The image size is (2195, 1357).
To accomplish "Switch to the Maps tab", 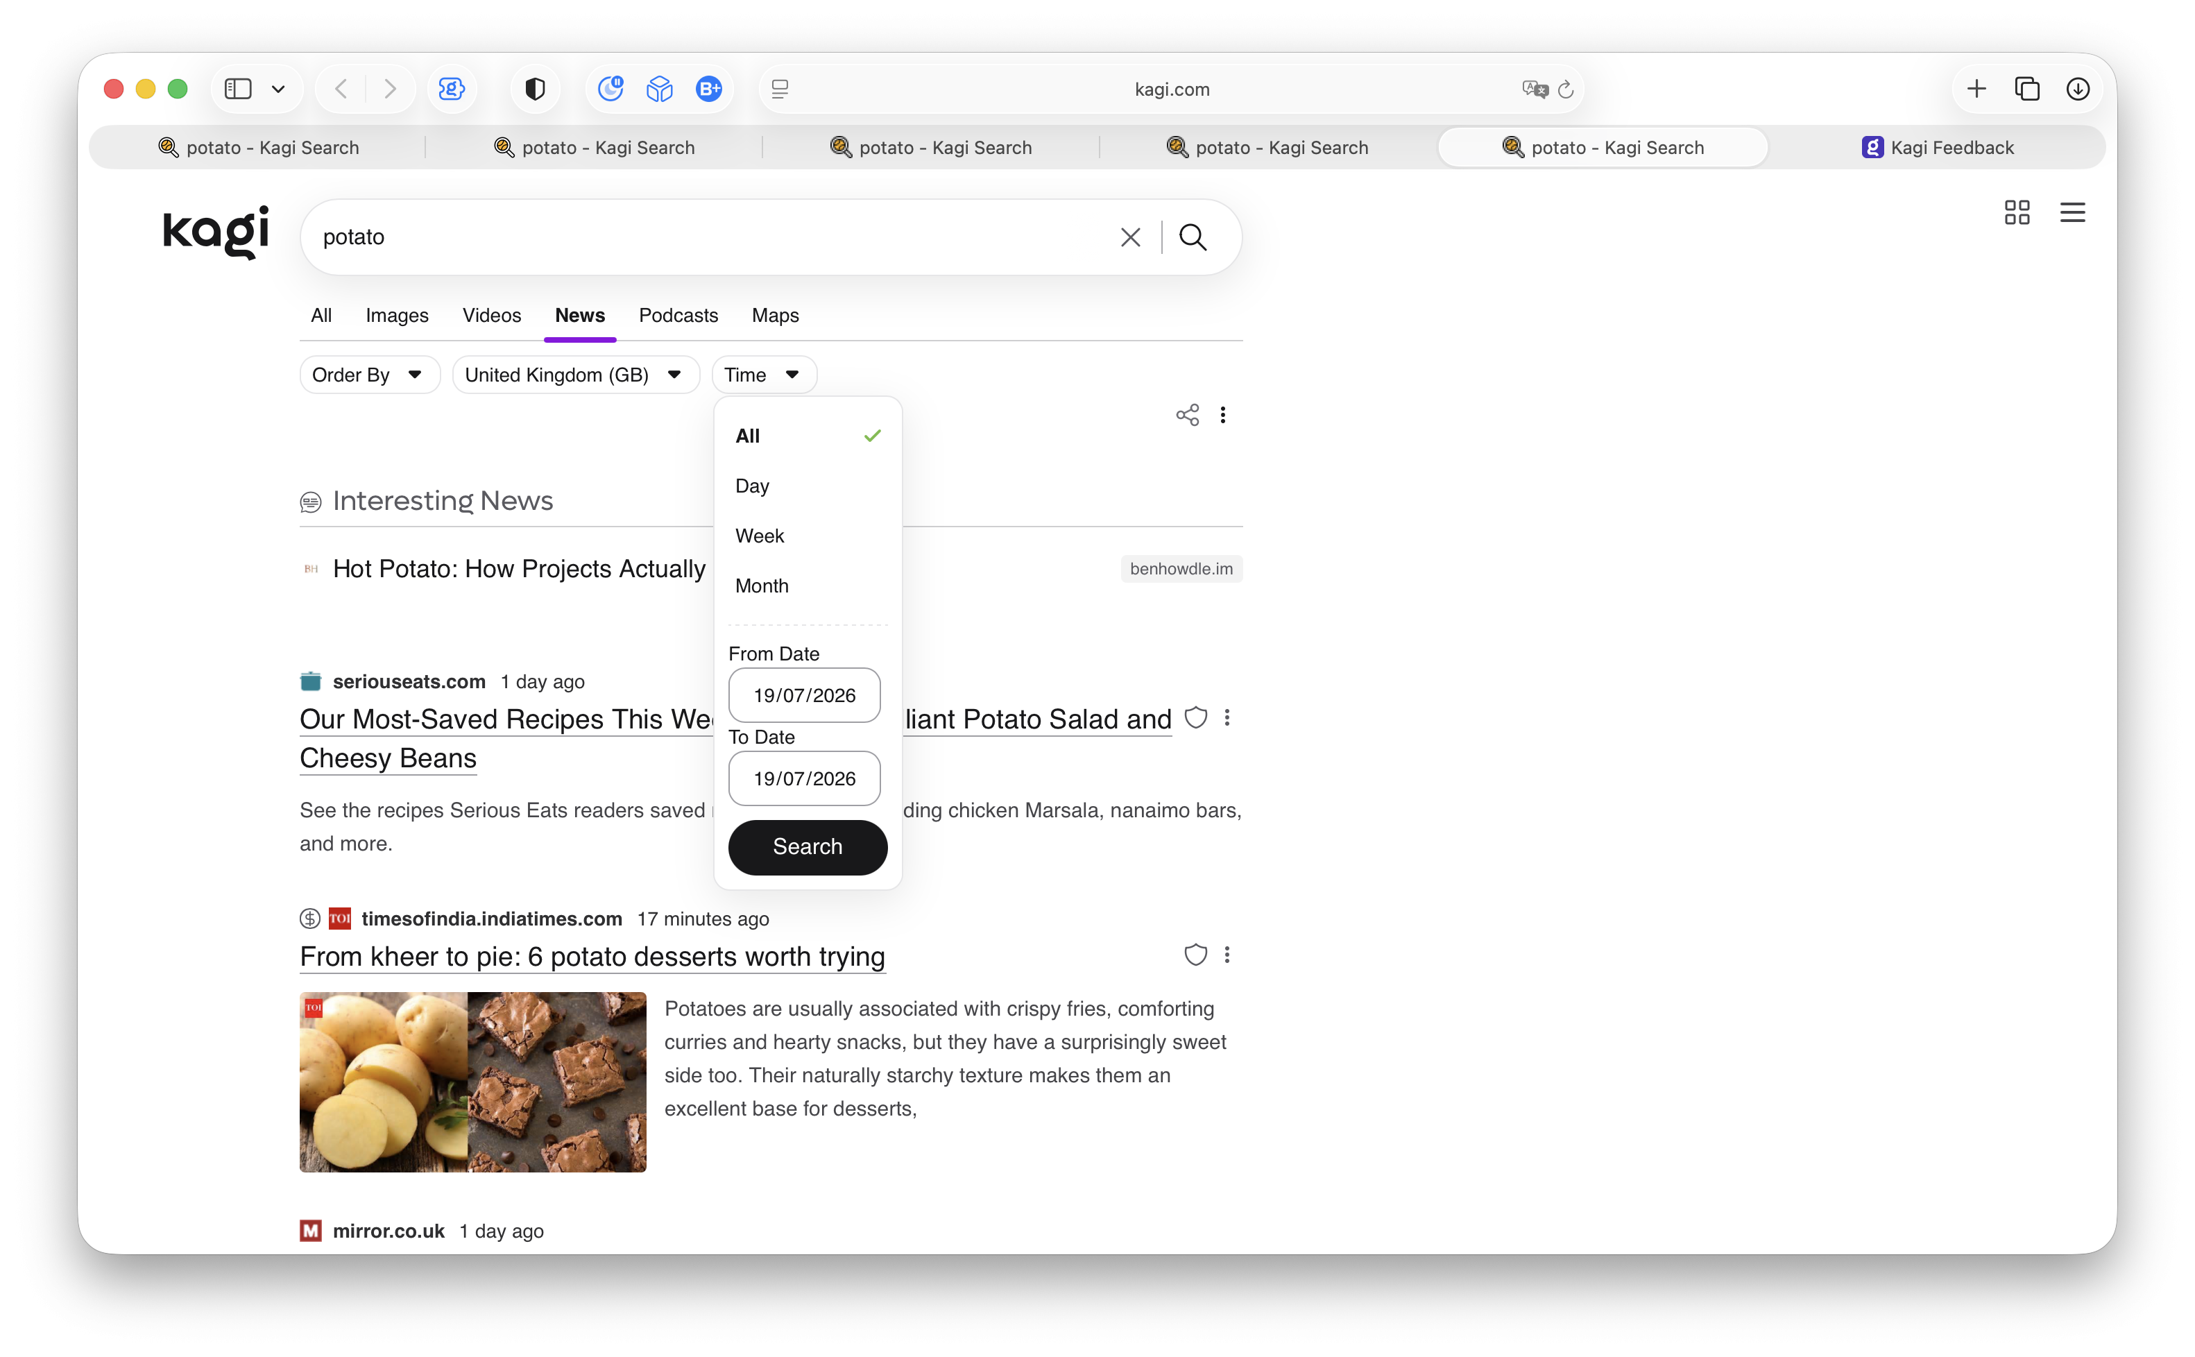I will point(776,316).
